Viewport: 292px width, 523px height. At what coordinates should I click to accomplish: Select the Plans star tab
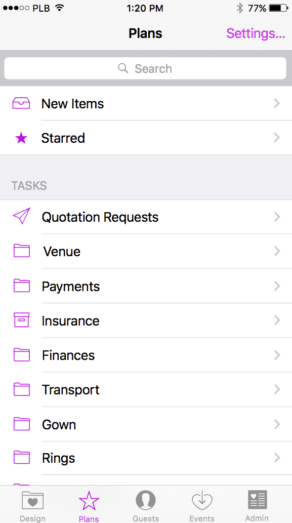(89, 506)
